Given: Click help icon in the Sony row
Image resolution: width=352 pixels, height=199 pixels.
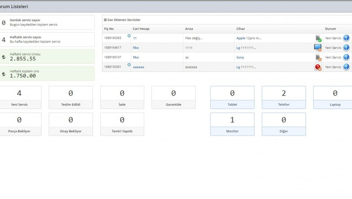Looking at the screenshot, I should pos(346,57).
